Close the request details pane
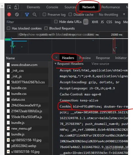 (x=56, y=58)
